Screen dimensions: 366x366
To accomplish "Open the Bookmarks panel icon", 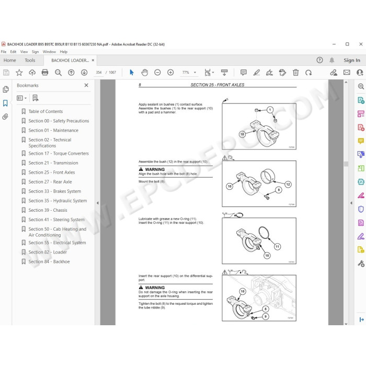I will (x=5, y=103).
